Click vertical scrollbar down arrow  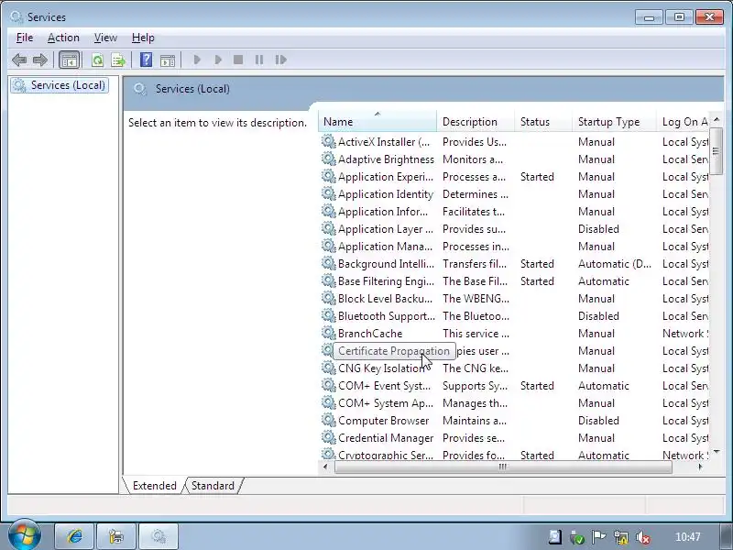(x=717, y=452)
